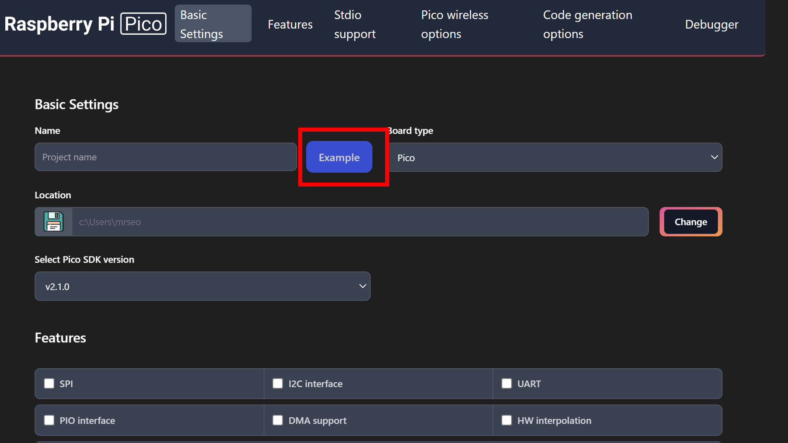This screenshot has height=443, width=788.
Task: Open the Stdio support tab
Action: coord(354,24)
